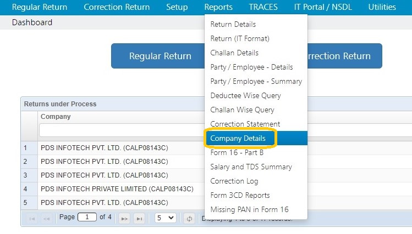The width and height of the screenshot is (412, 234).
Task: Click the page number input field
Action: coord(87,218)
